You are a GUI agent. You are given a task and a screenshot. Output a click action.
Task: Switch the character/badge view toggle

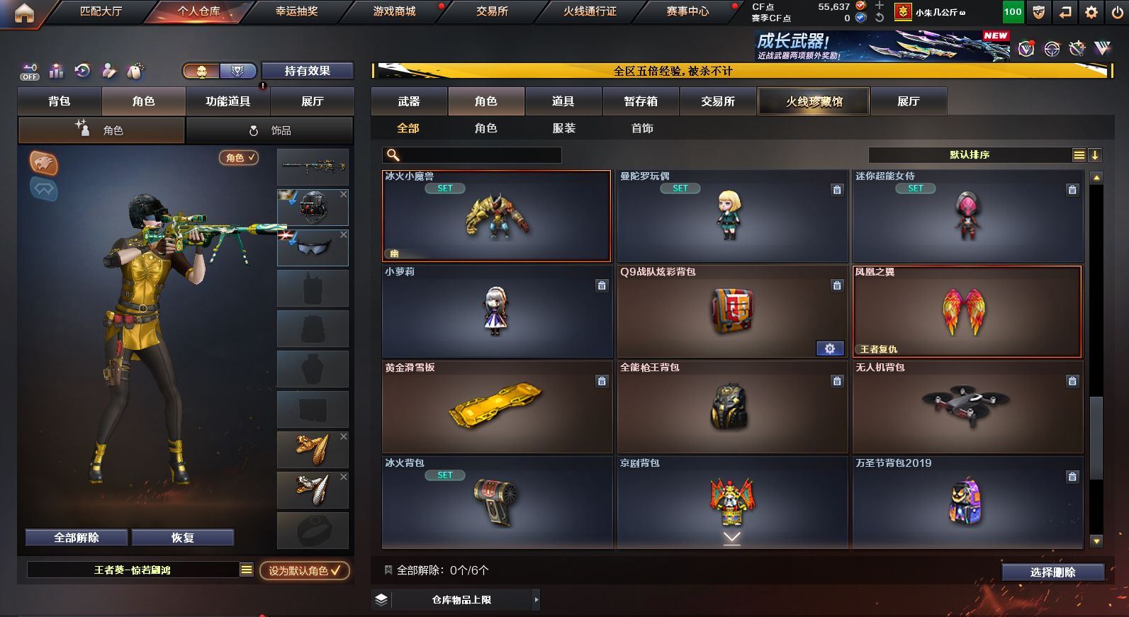219,71
